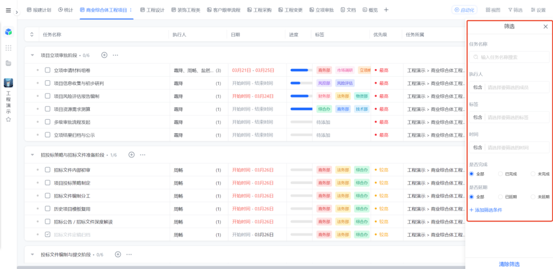Switch to the 立项审批 tab
The width and height of the screenshot is (553, 269).
coord(322,10)
